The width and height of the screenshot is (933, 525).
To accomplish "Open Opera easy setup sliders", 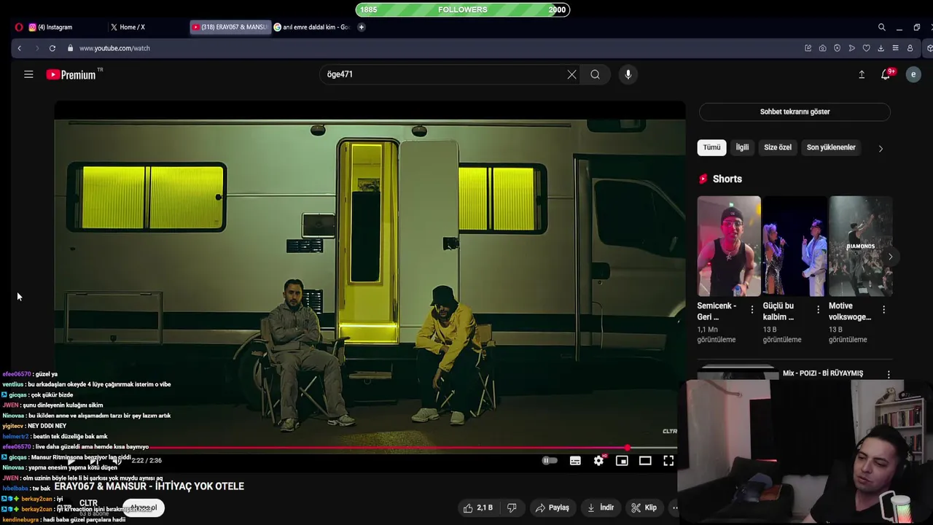I will pyautogui.click(x=895, y=48).
